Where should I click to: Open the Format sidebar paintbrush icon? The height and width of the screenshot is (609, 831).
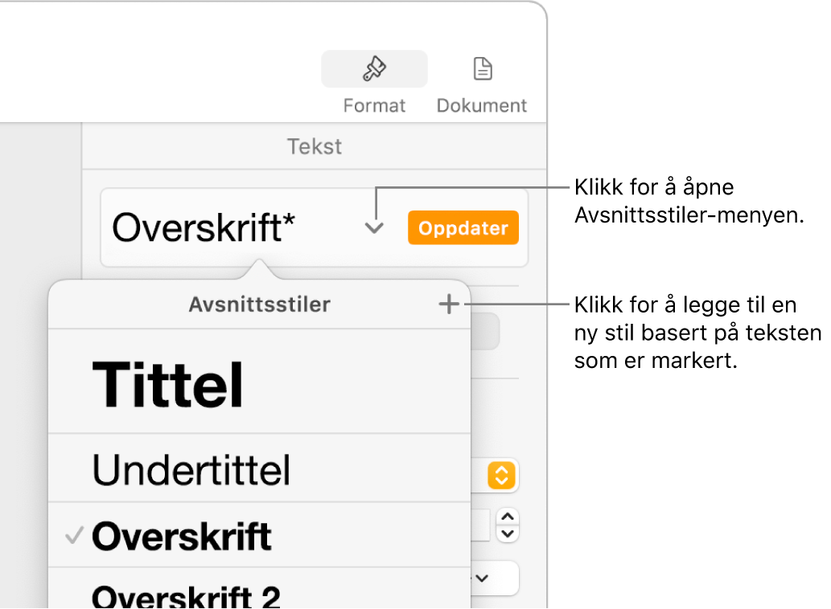(x=374, y=69)
